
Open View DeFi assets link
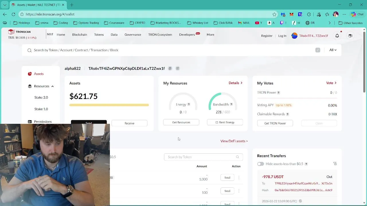click(x=234, y=141)
